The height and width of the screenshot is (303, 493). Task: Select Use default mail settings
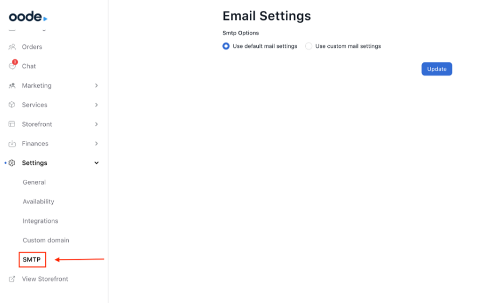pyautogui.click(x=226, y=46)
